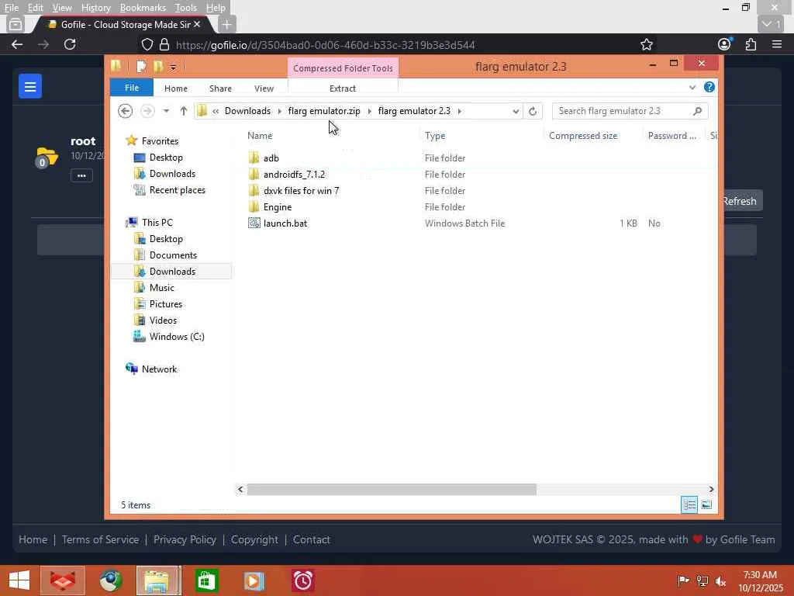Expand flarg emulator.zip breadcrumb arrow
Image resolution: width=794 pixels, height=596 pixels.
tap(369, 111)
